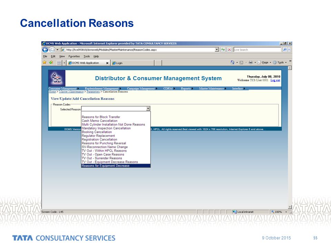This screenshot has height=248, width=331.
Task: Open Quick Tabs list dropdown arrow
Action: [64, 63]
